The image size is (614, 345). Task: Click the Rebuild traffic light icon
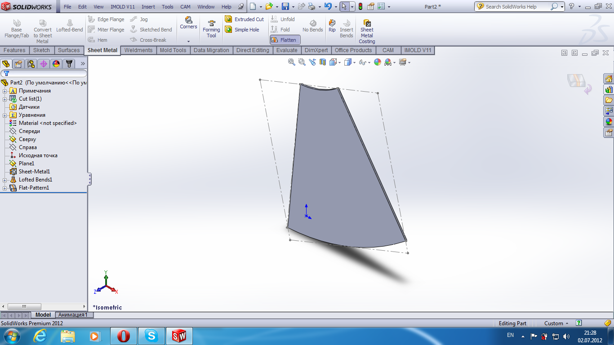tap(360, 7)
